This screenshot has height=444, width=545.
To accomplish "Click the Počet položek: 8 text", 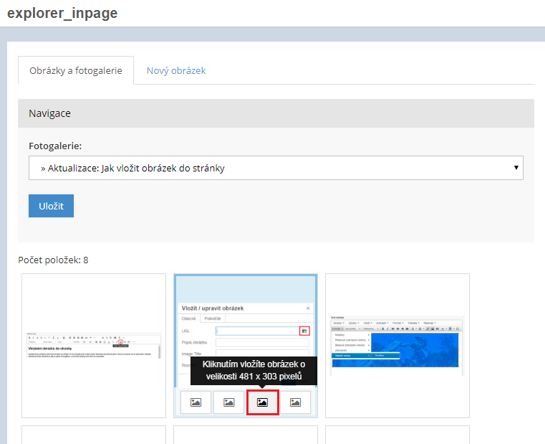I will (x=53, y=260).
